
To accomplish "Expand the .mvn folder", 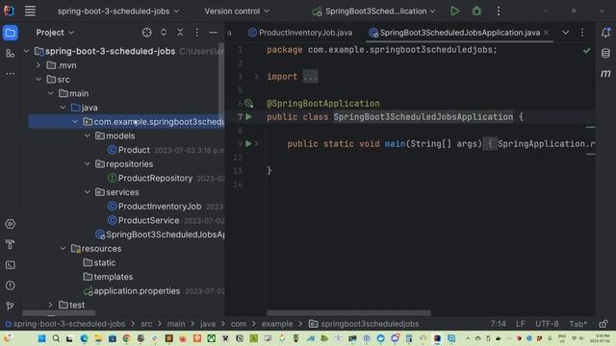I will 38,65.
